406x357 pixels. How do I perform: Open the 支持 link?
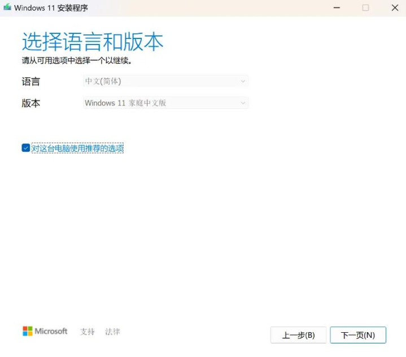88,332
